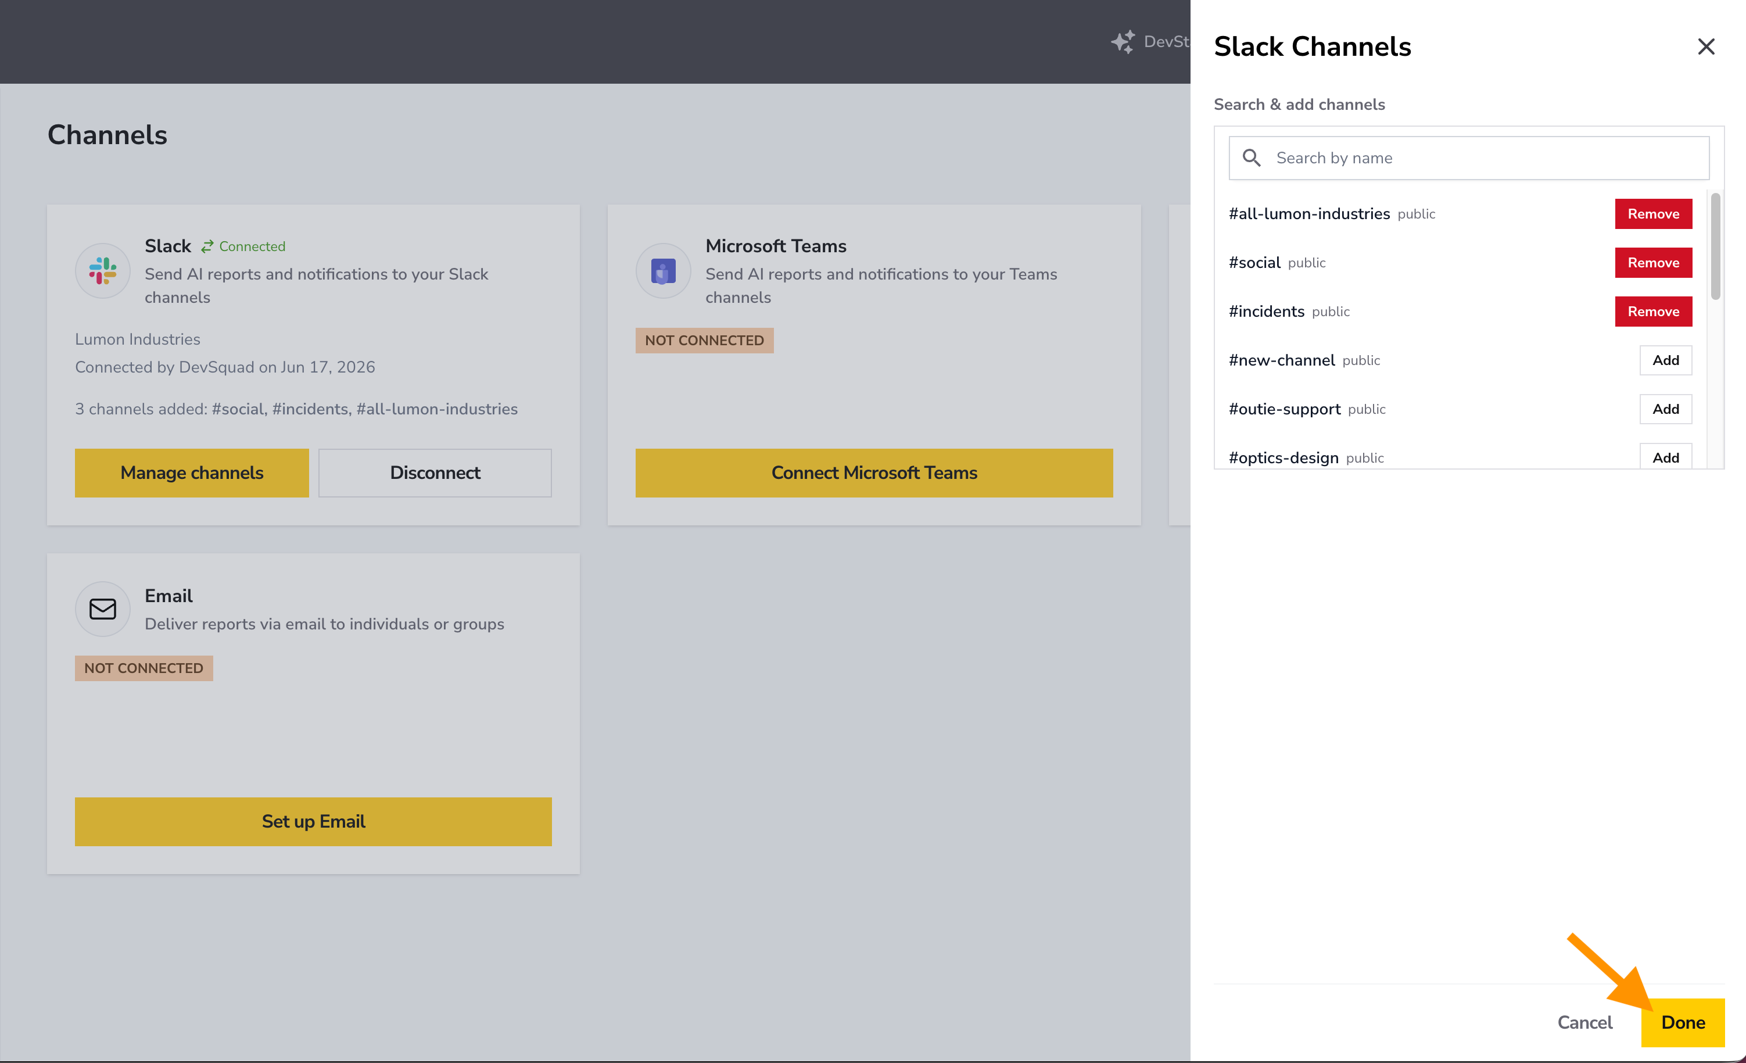
Task: Click the Email envelope icon
Action: tap(103, 609)
